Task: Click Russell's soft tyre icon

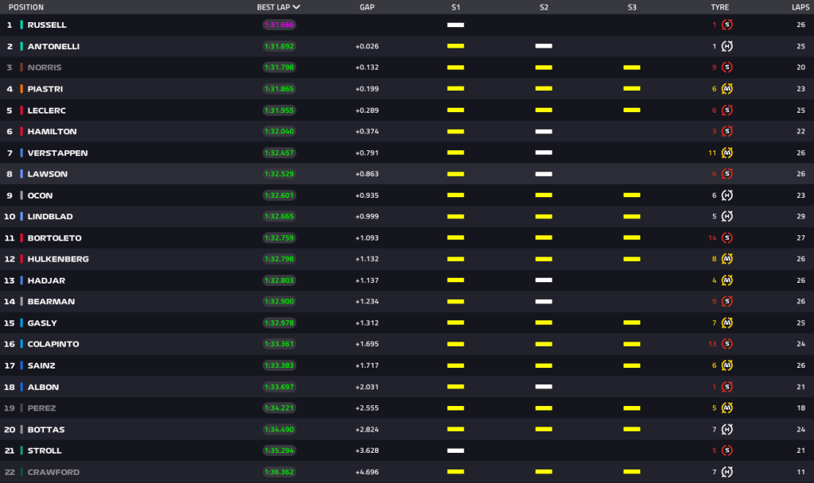Action: 727,25
